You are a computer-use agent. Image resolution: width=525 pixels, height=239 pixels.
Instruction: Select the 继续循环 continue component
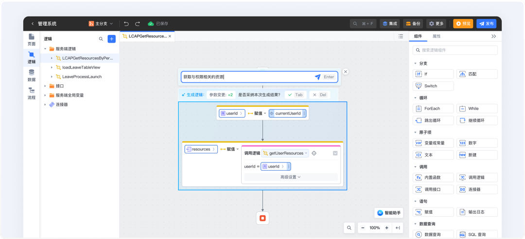click(x=477, y=121)
